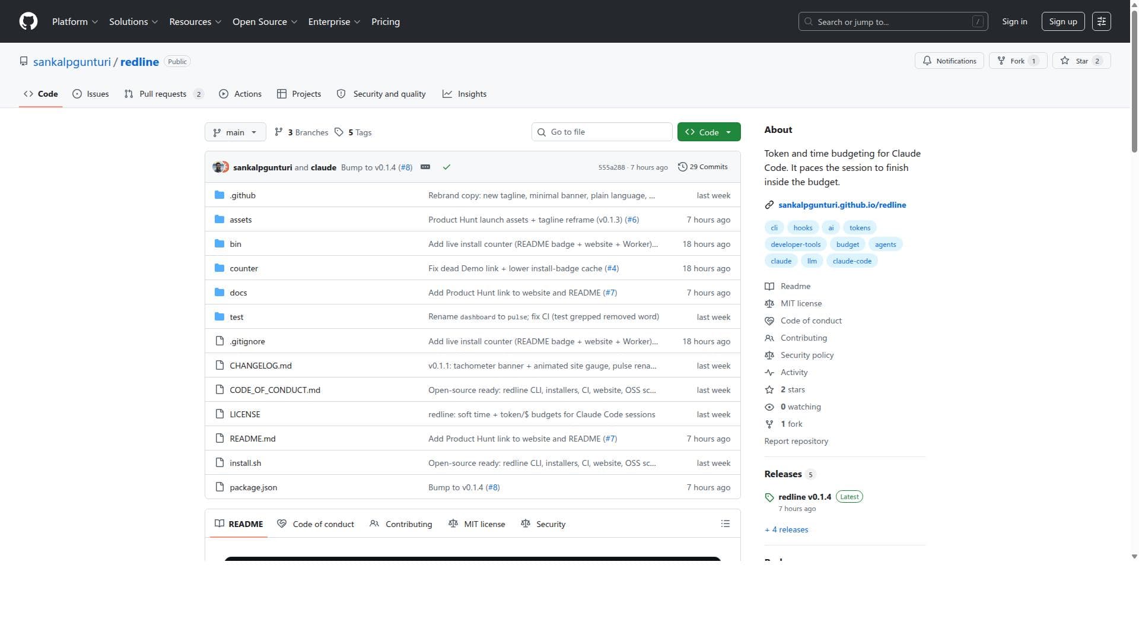Open install.sh file
The image size is (1139, 641).
pos(245,463)
